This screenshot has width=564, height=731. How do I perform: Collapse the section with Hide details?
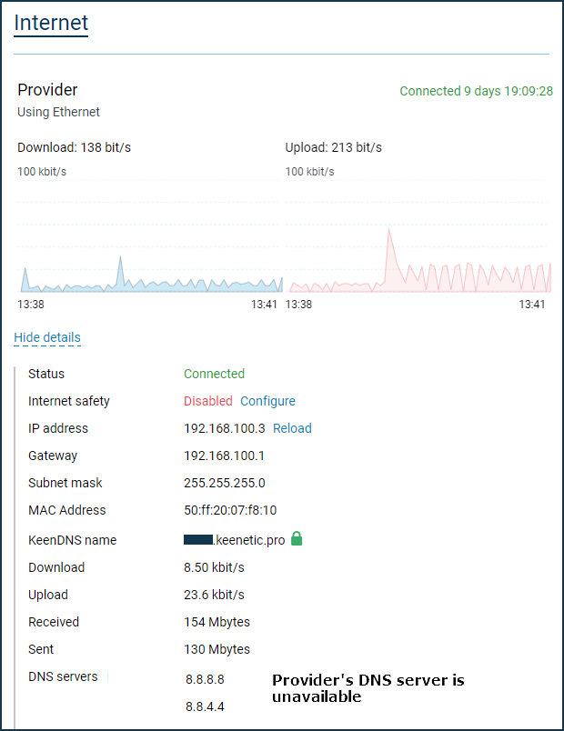coord(47,337)
